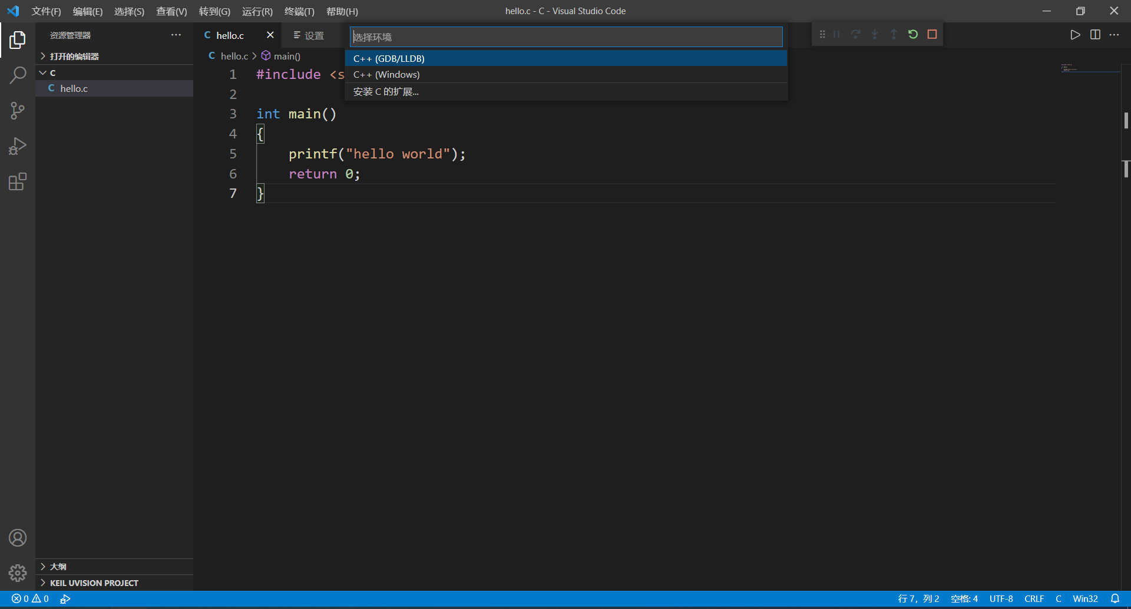Open the Source Control view

tap(18, 111)
